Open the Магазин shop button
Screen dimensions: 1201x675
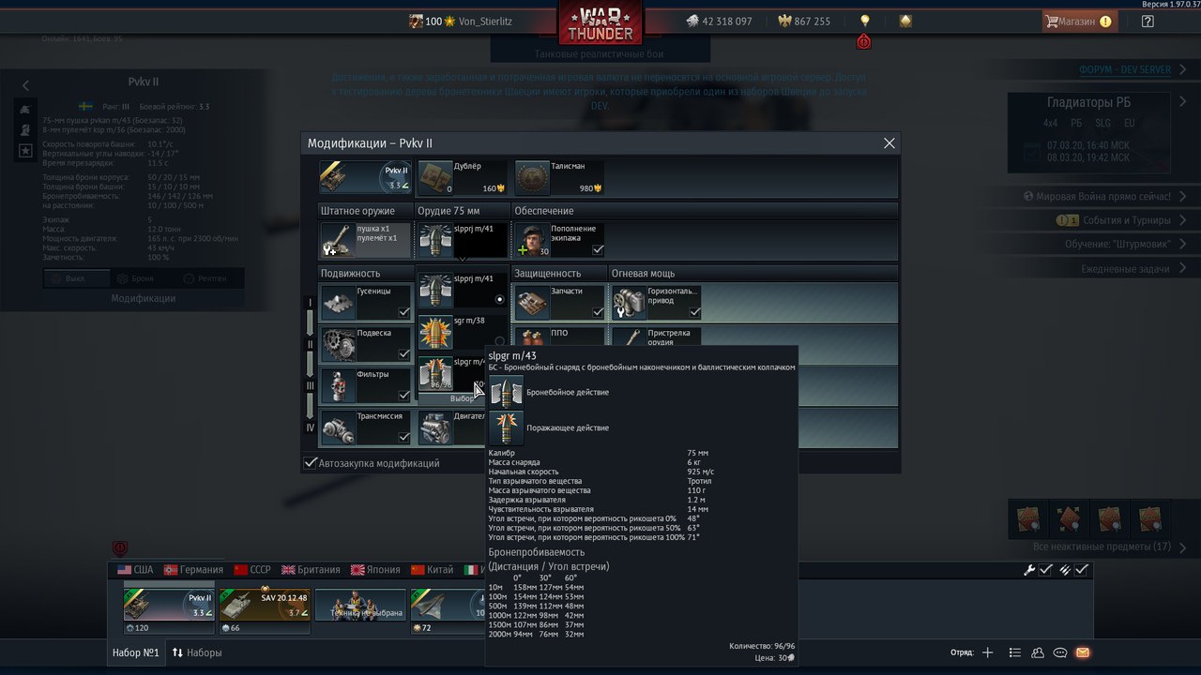[1079, 21]
